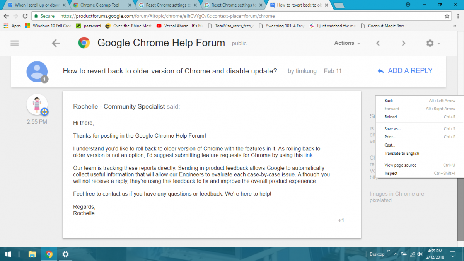The image size is (464, 261).
Task: Click Rochelle's profile avatar
Action: point(37,105)
